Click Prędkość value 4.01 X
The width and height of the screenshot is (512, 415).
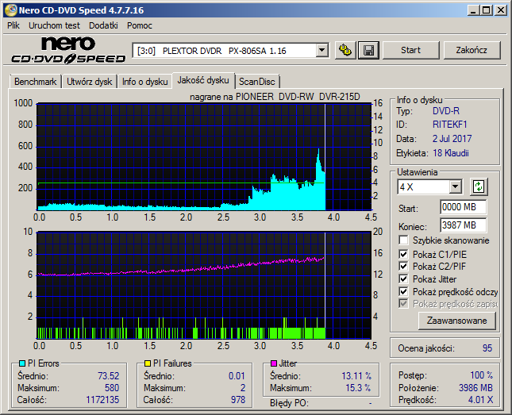point(481,400)
